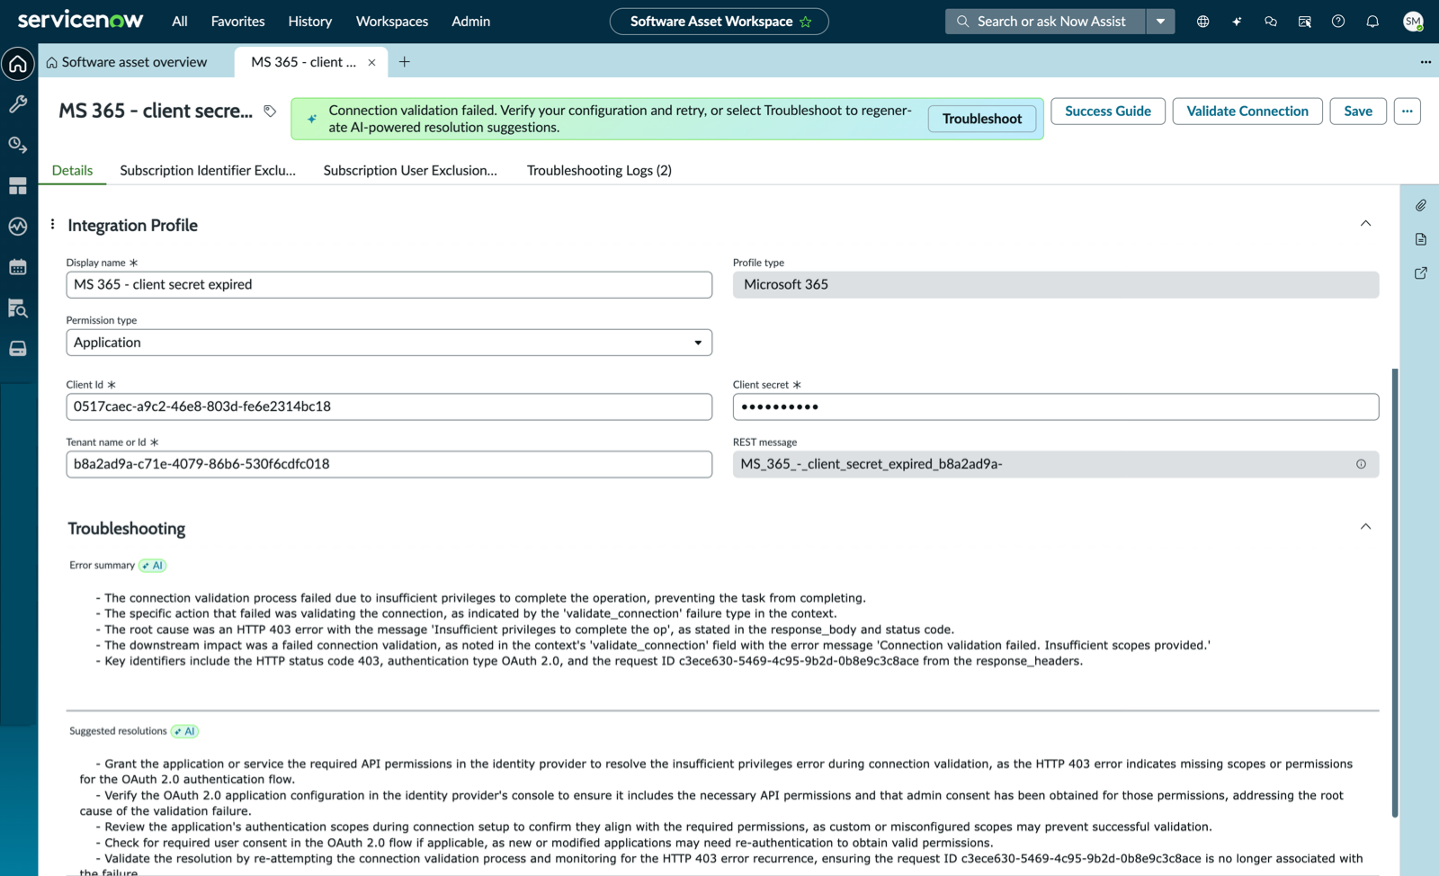Open the History menu

coord(310,22)
